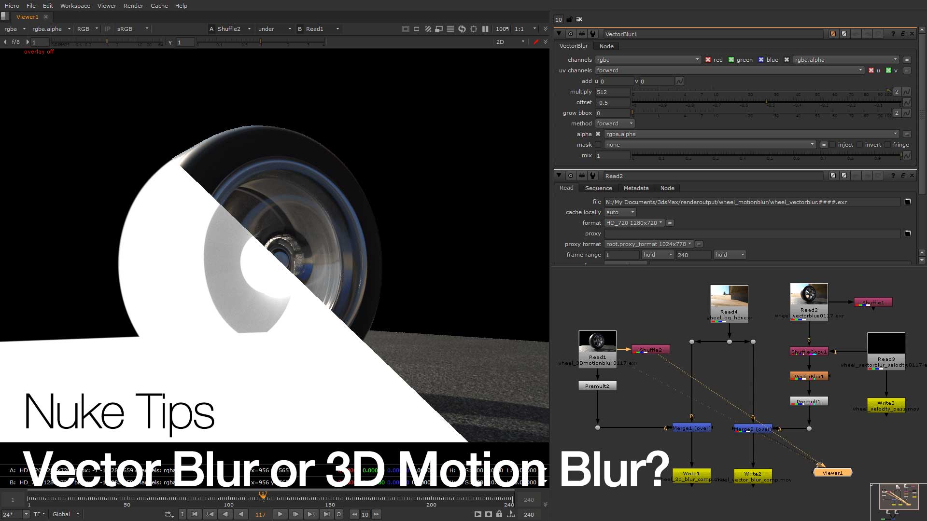The width and height of the screenshot is (927, 521).
Task: Open the channels rgba dropdown in VectorBlur1
Action: pos(648,60)
